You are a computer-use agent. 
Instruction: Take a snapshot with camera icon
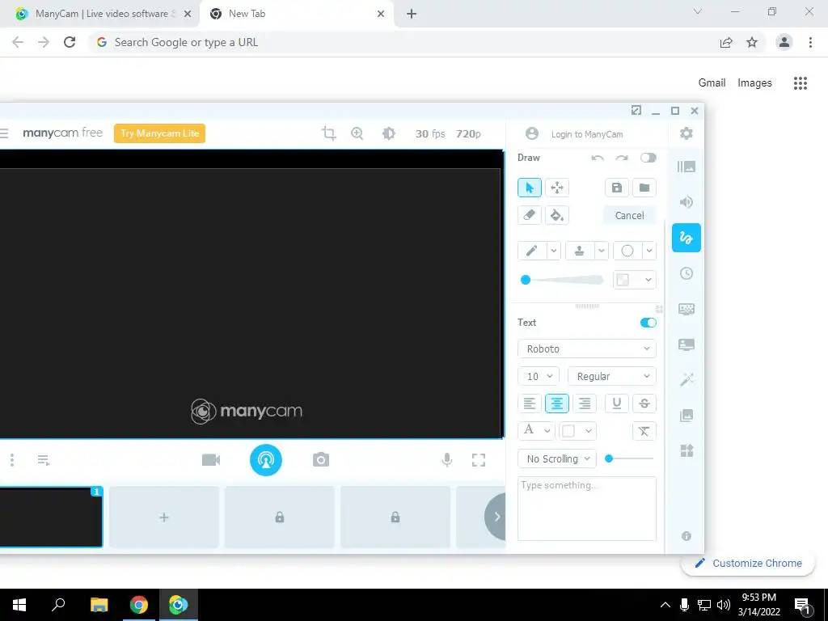[320, 460]
